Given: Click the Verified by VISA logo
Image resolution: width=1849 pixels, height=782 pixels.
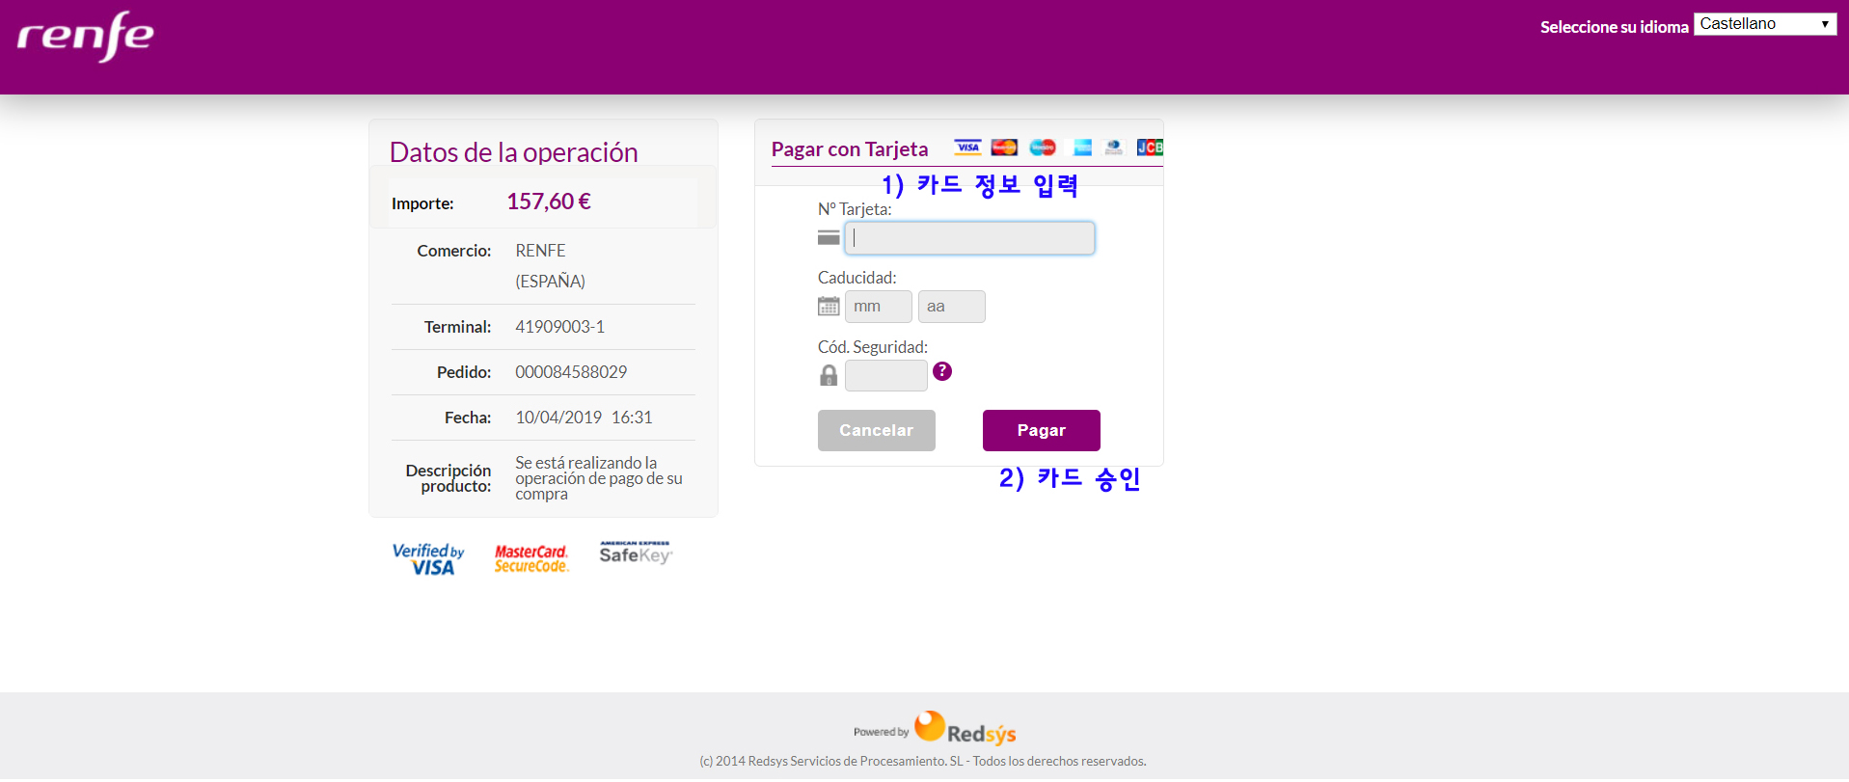Looking at the screenshot, I should (428, 558).
